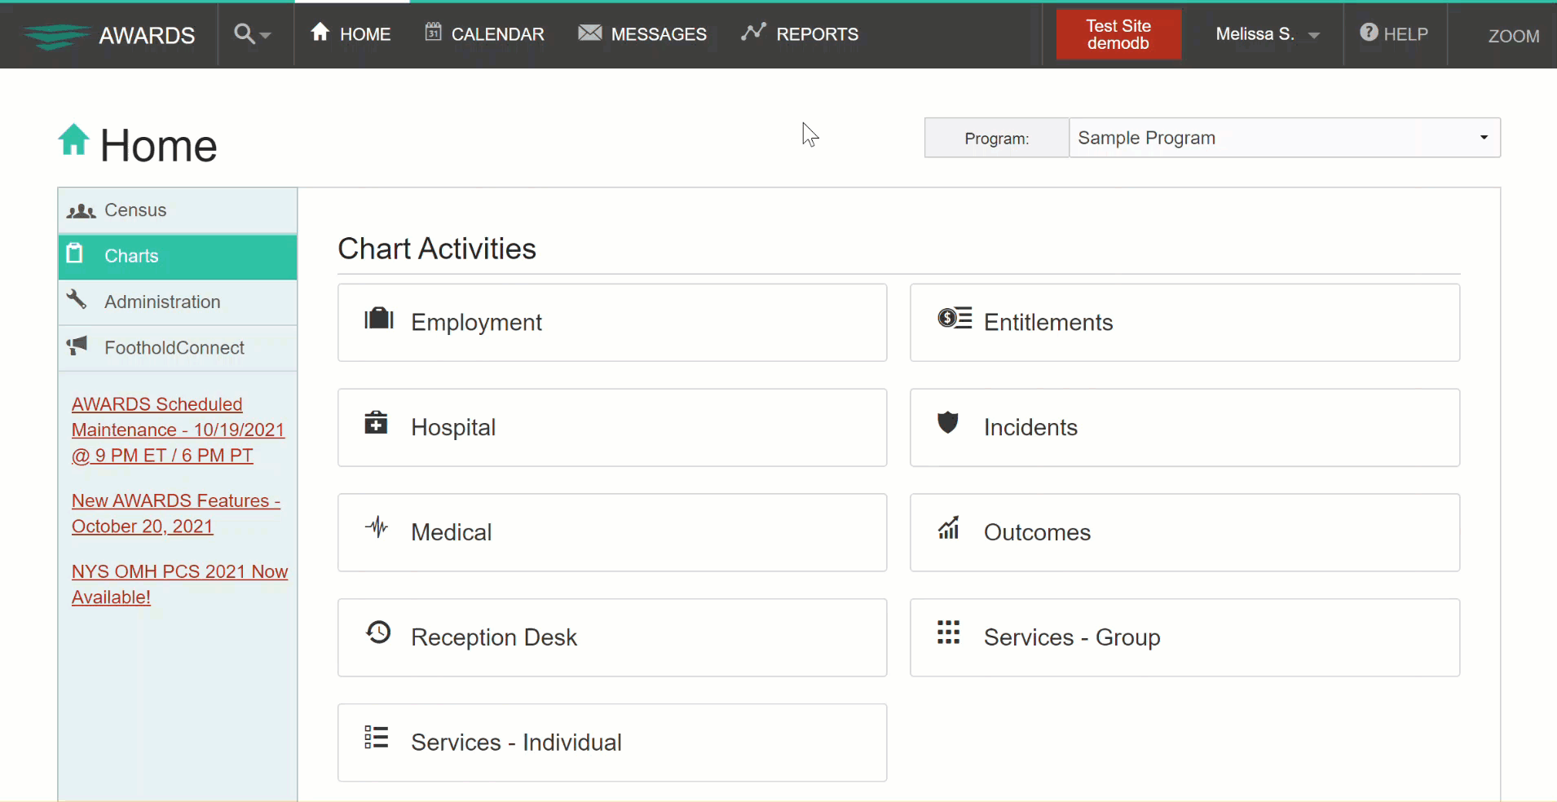Click the Employment briefcase icon
1557x802 pixels.
(378, 319)
